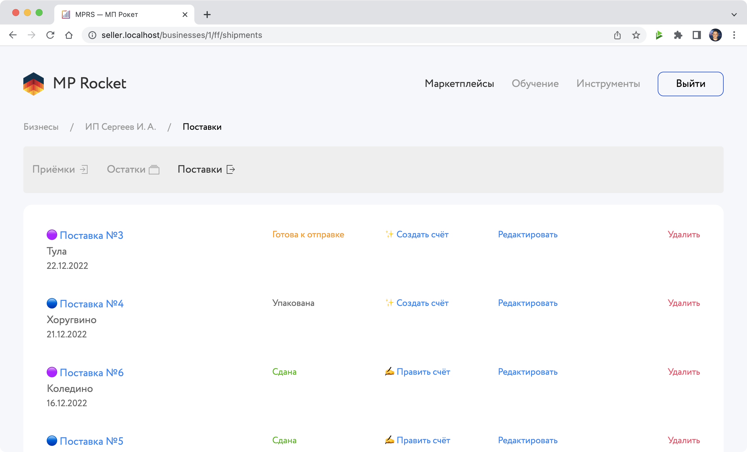Open the Обучение menu item
The width and height of the screenshot is (747, 452).
click(535, 84)
